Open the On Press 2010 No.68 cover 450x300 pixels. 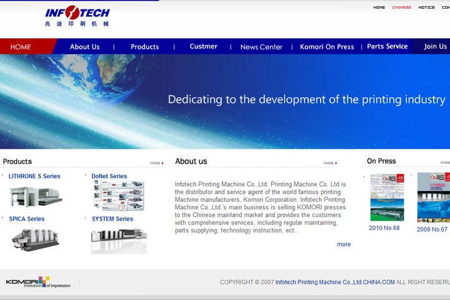pos(387,197)
